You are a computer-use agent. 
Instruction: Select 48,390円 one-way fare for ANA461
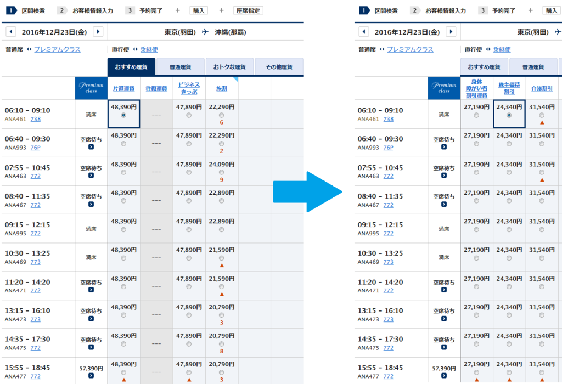tap(123, 115)
